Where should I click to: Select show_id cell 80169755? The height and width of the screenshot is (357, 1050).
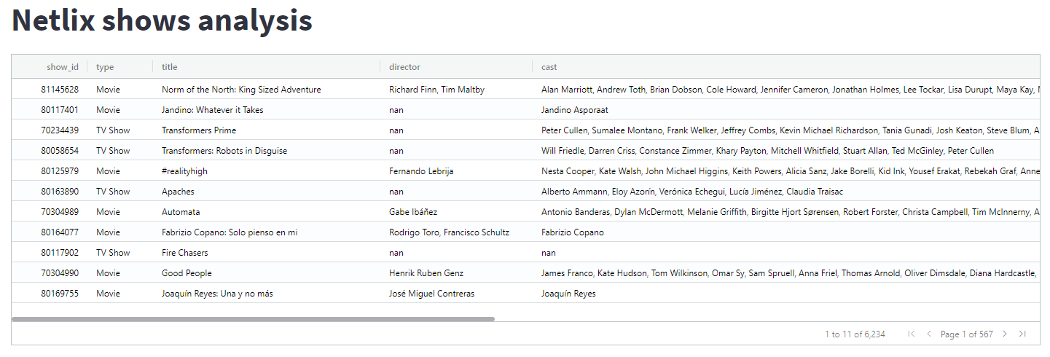coord(60,294)
